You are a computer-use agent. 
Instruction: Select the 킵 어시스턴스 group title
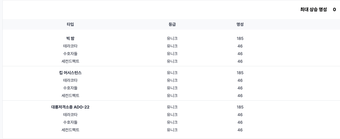click(x=70, y=73)
